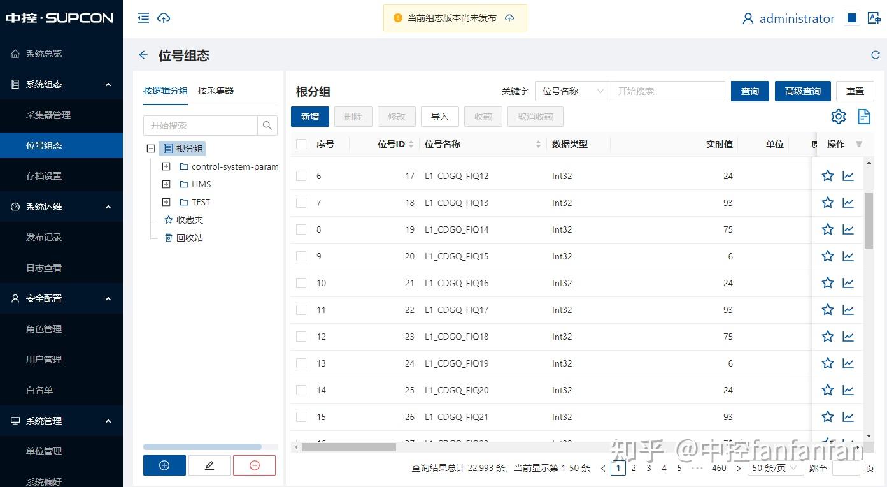Check the checkbox for row 序号 8
Screen dimensions: 887x487
coord(301,229)
